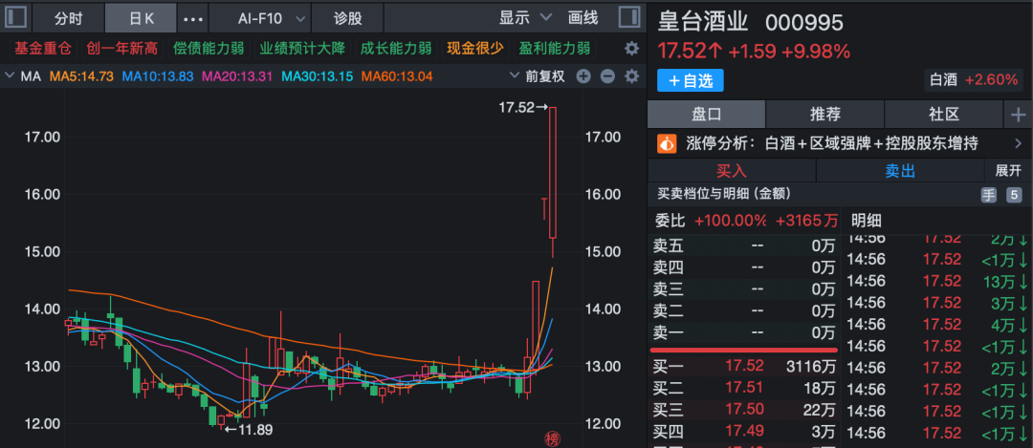1033x448 pixels.
Task: Open the 白酒 sector link
Action: pyautogui.click(x=973, y=80)
